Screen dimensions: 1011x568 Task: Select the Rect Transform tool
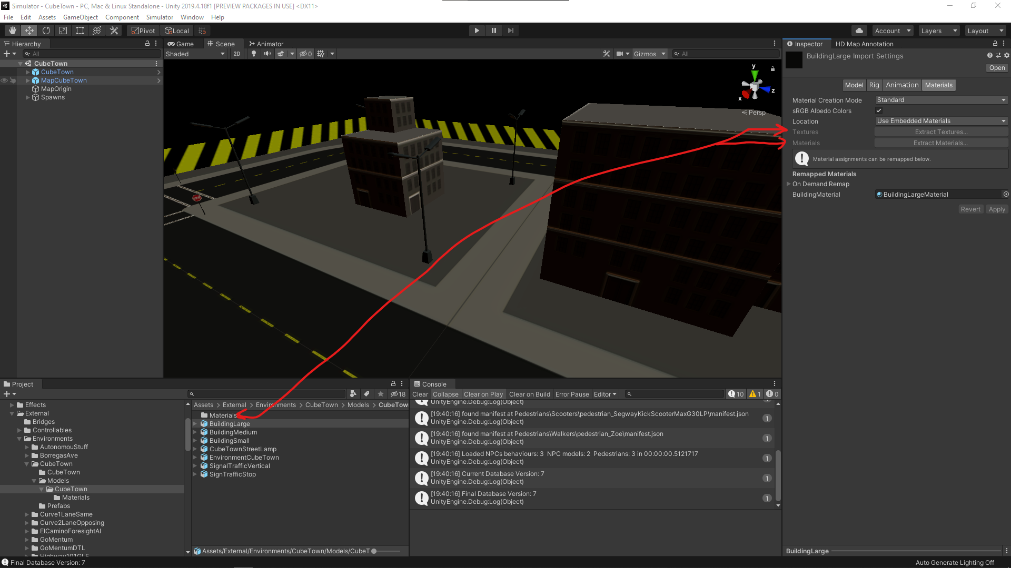(x=80, y=30)
